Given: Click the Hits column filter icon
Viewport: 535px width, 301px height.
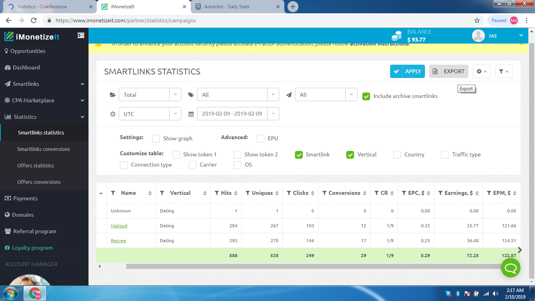Looking at the screenshot, I should pos(217,193).
